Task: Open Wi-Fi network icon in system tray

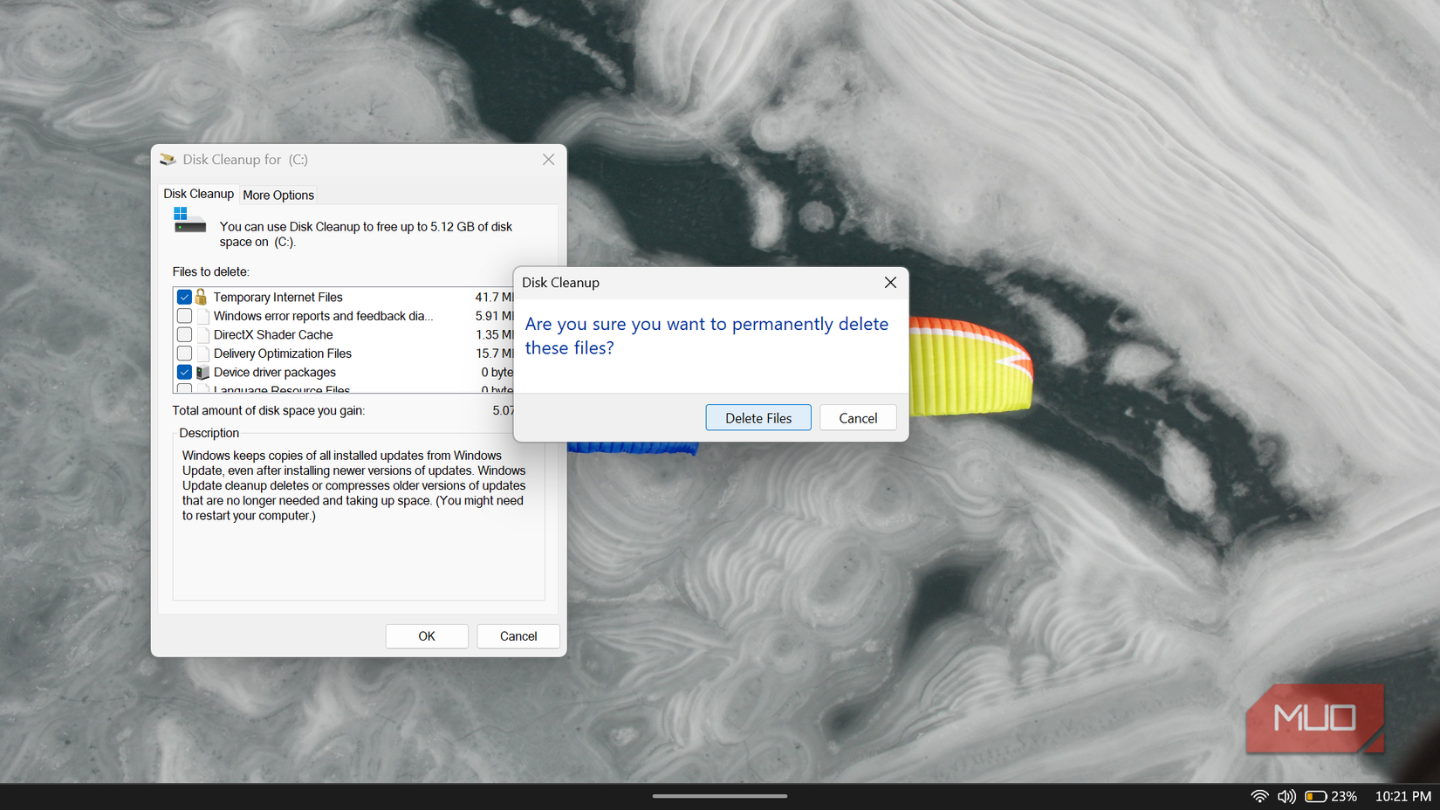Action: coord(1259,796)
